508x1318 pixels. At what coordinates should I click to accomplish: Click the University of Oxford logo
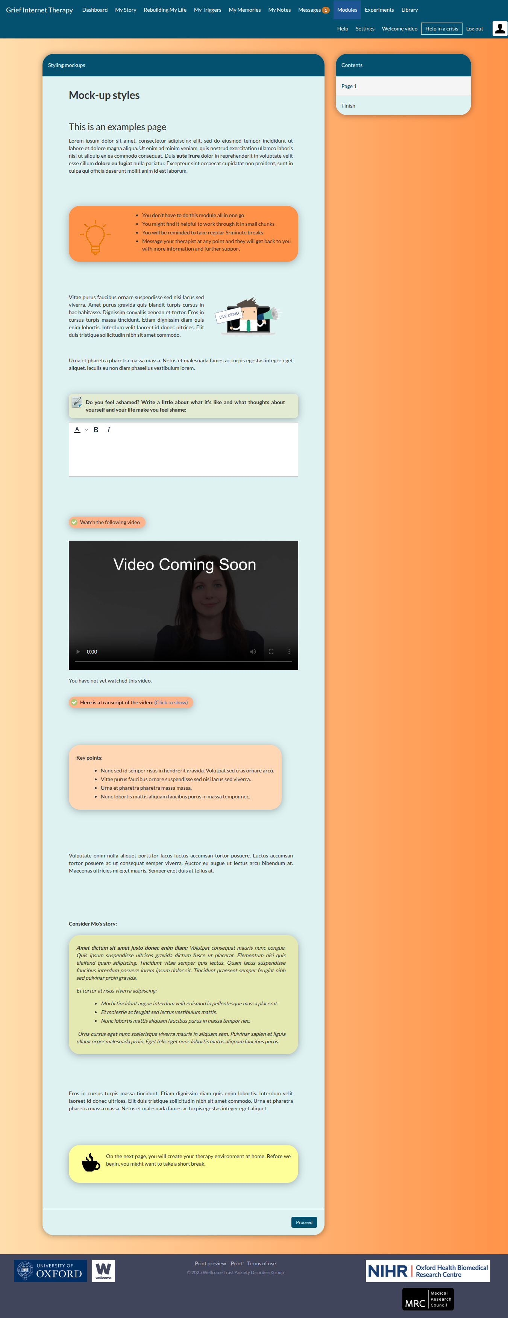50,1271
